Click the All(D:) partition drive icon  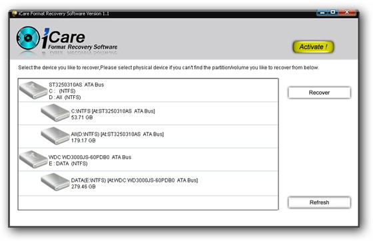[55, 136]
